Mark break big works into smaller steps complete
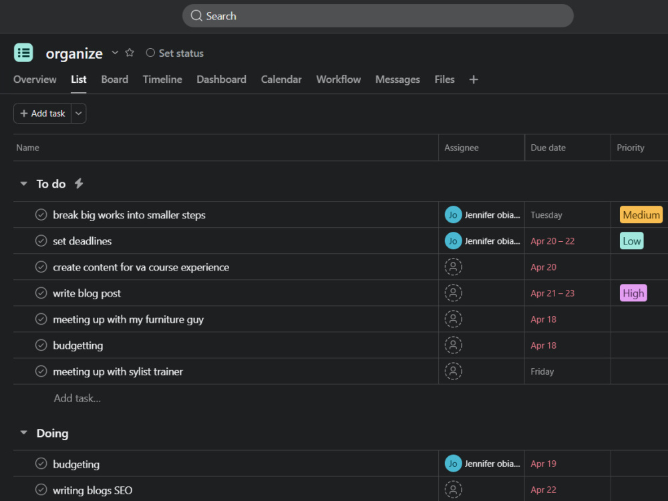The width and height of the screenshot is (668, 501). pos(41,214)
